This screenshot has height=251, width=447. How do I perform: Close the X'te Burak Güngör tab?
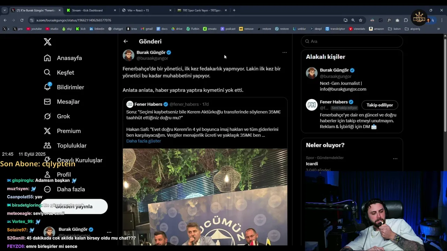pyautogui.click(x=59, y=10)
